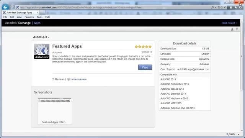Image resolution: width=245 pixels, height=138 pixels.
Task: Click the address bar search magnifier icon
Action: pyautogui.click(x=212, y=7)
